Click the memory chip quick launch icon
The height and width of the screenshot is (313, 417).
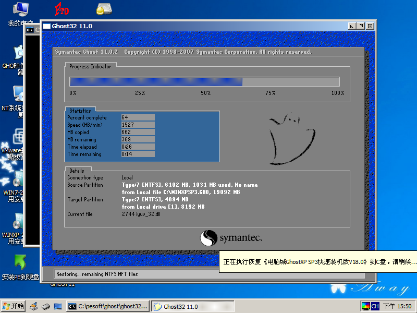pos(46,306)
